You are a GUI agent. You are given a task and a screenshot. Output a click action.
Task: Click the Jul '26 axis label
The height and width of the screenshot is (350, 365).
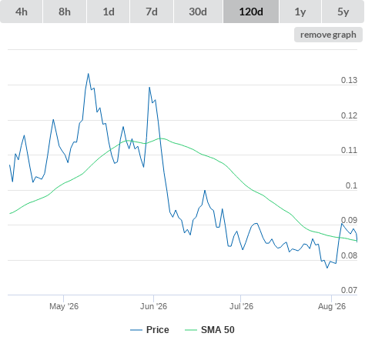(241, 306)
